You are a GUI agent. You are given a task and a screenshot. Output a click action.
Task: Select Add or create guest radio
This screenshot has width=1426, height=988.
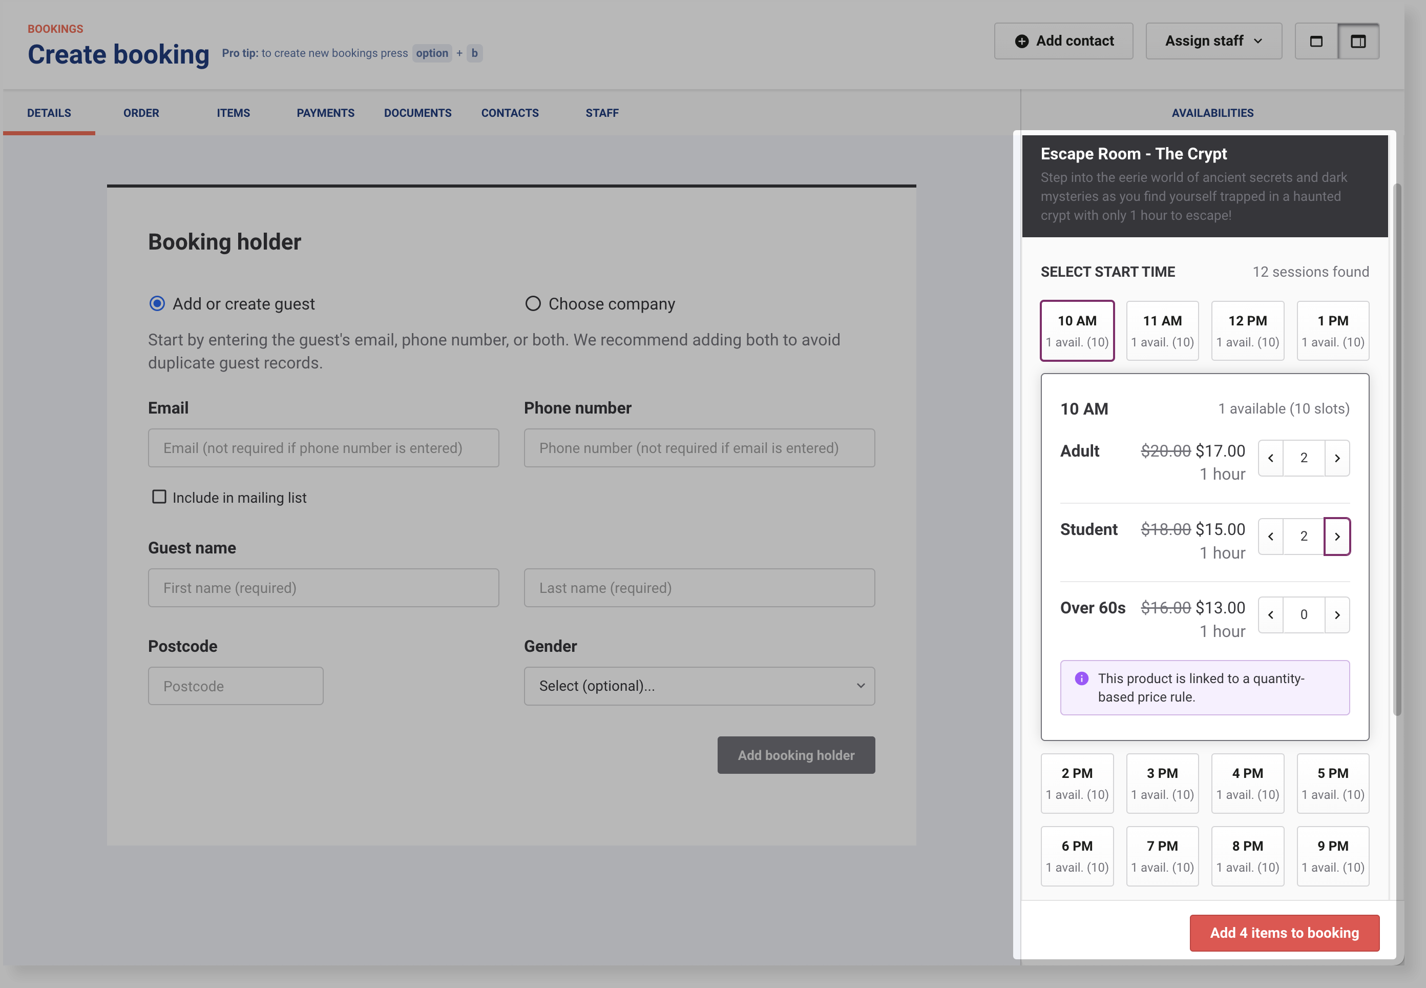point(157,303)
